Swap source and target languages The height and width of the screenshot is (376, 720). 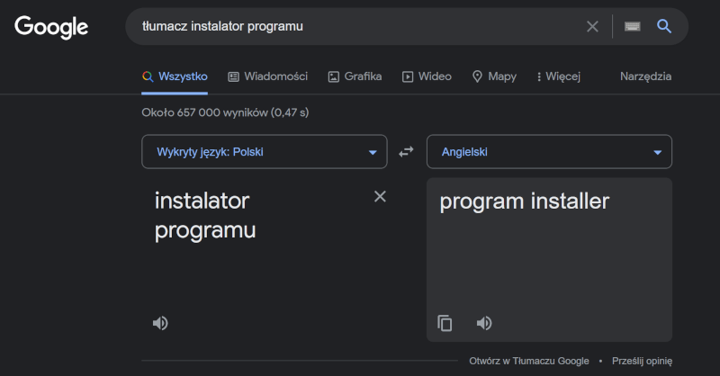click(x=407, y=152)
